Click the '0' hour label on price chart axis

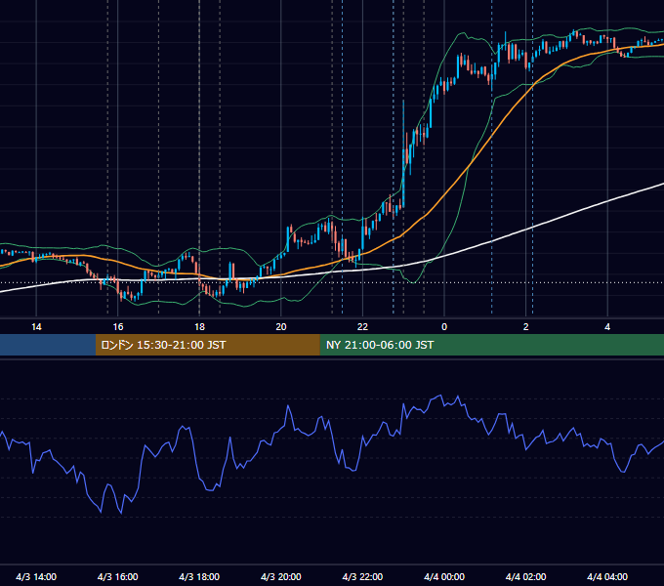pos(444,327)
